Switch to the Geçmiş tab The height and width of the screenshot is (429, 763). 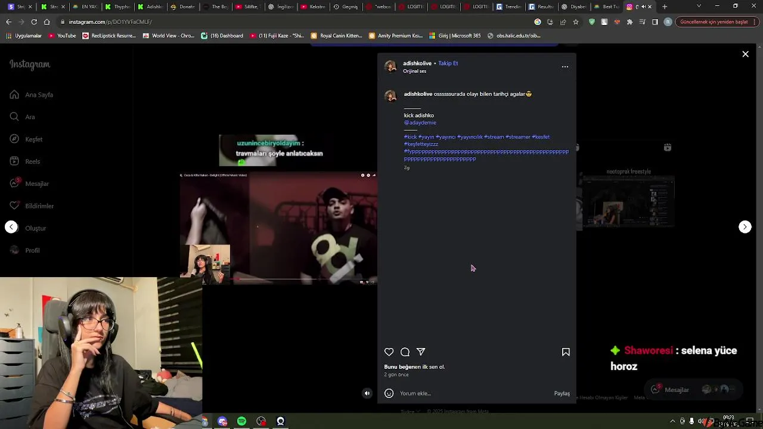346,7
